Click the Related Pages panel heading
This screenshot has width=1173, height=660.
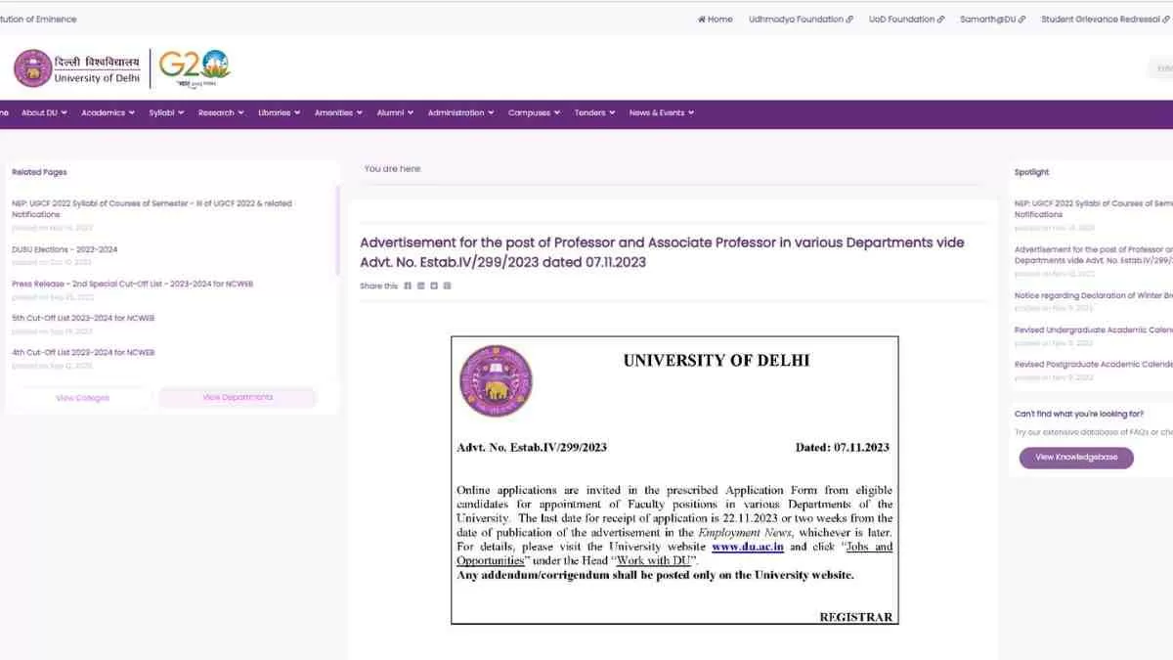click(x=39, y=172)
